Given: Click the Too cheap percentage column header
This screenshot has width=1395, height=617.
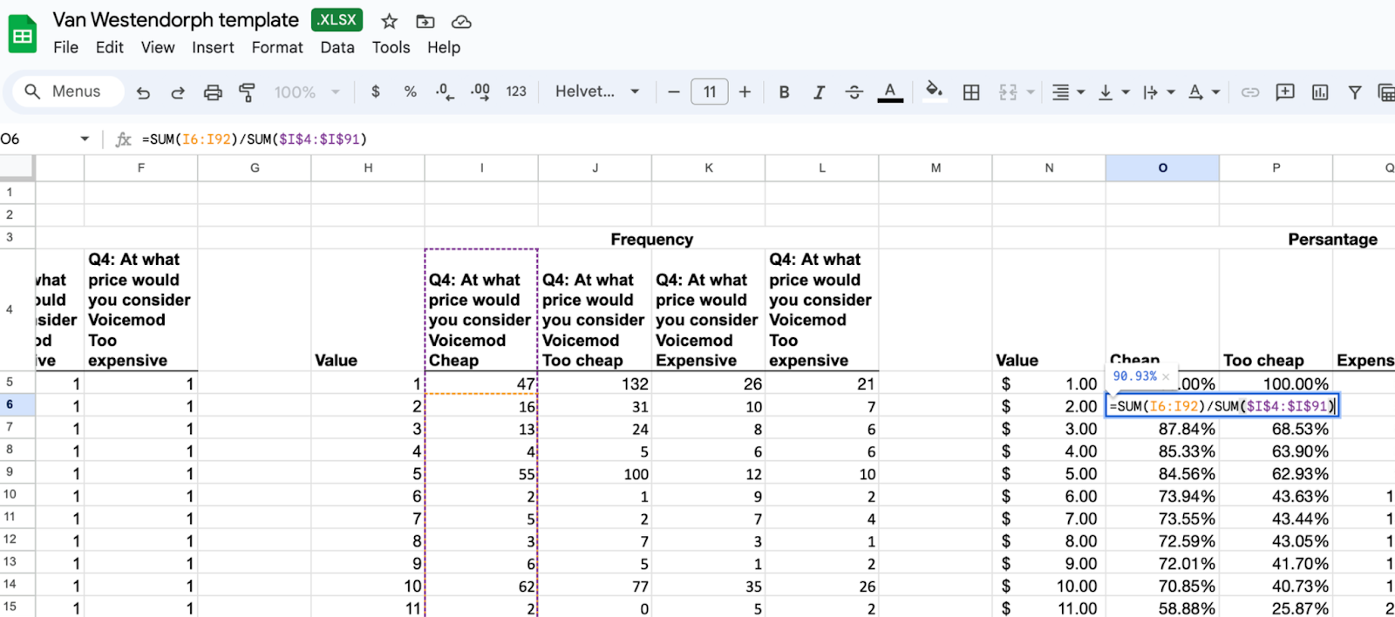Looking at the screenshot, I should click(x=1276, y=310).
